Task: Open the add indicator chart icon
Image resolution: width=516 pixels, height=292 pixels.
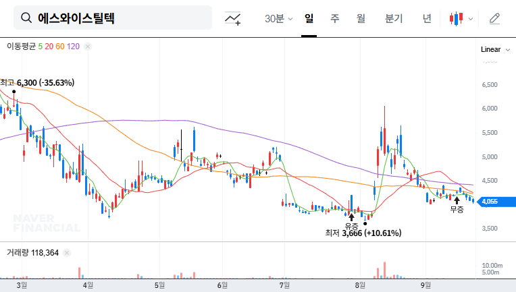Action: pos(232,18)
